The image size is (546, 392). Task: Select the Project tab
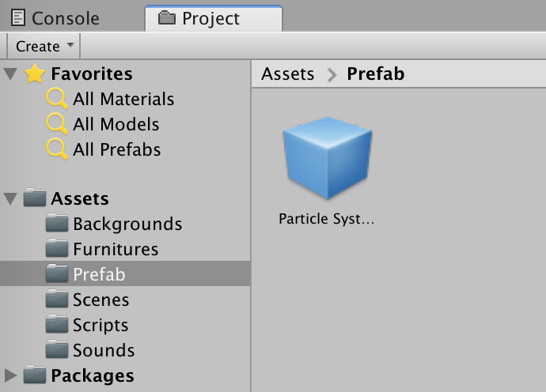(x=214, y=18)
